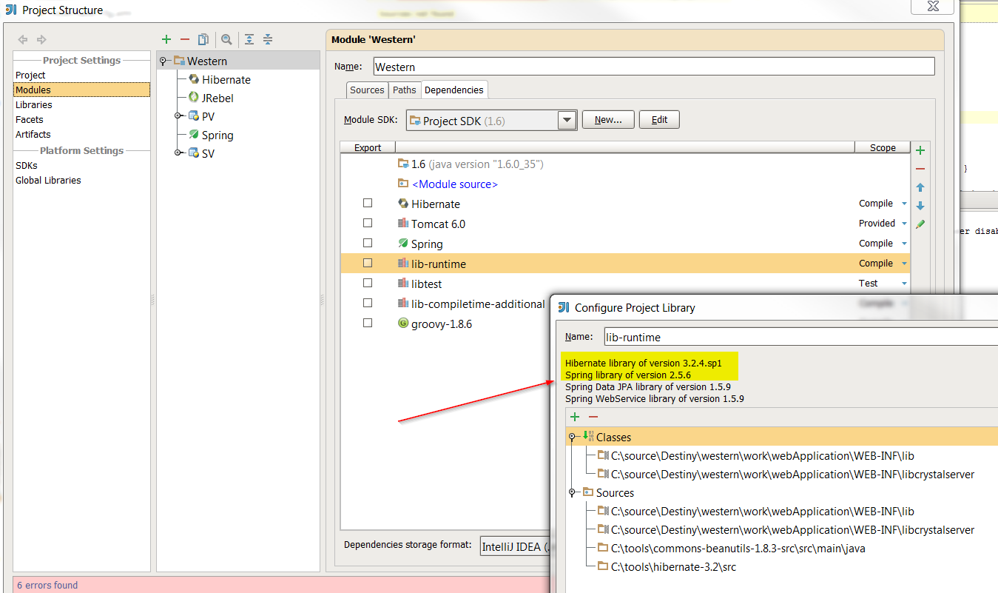Toggle Export checkbox for lib-compiletime-additional

pos(368,303)
